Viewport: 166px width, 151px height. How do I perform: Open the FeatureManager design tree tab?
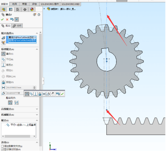point(4,9)
